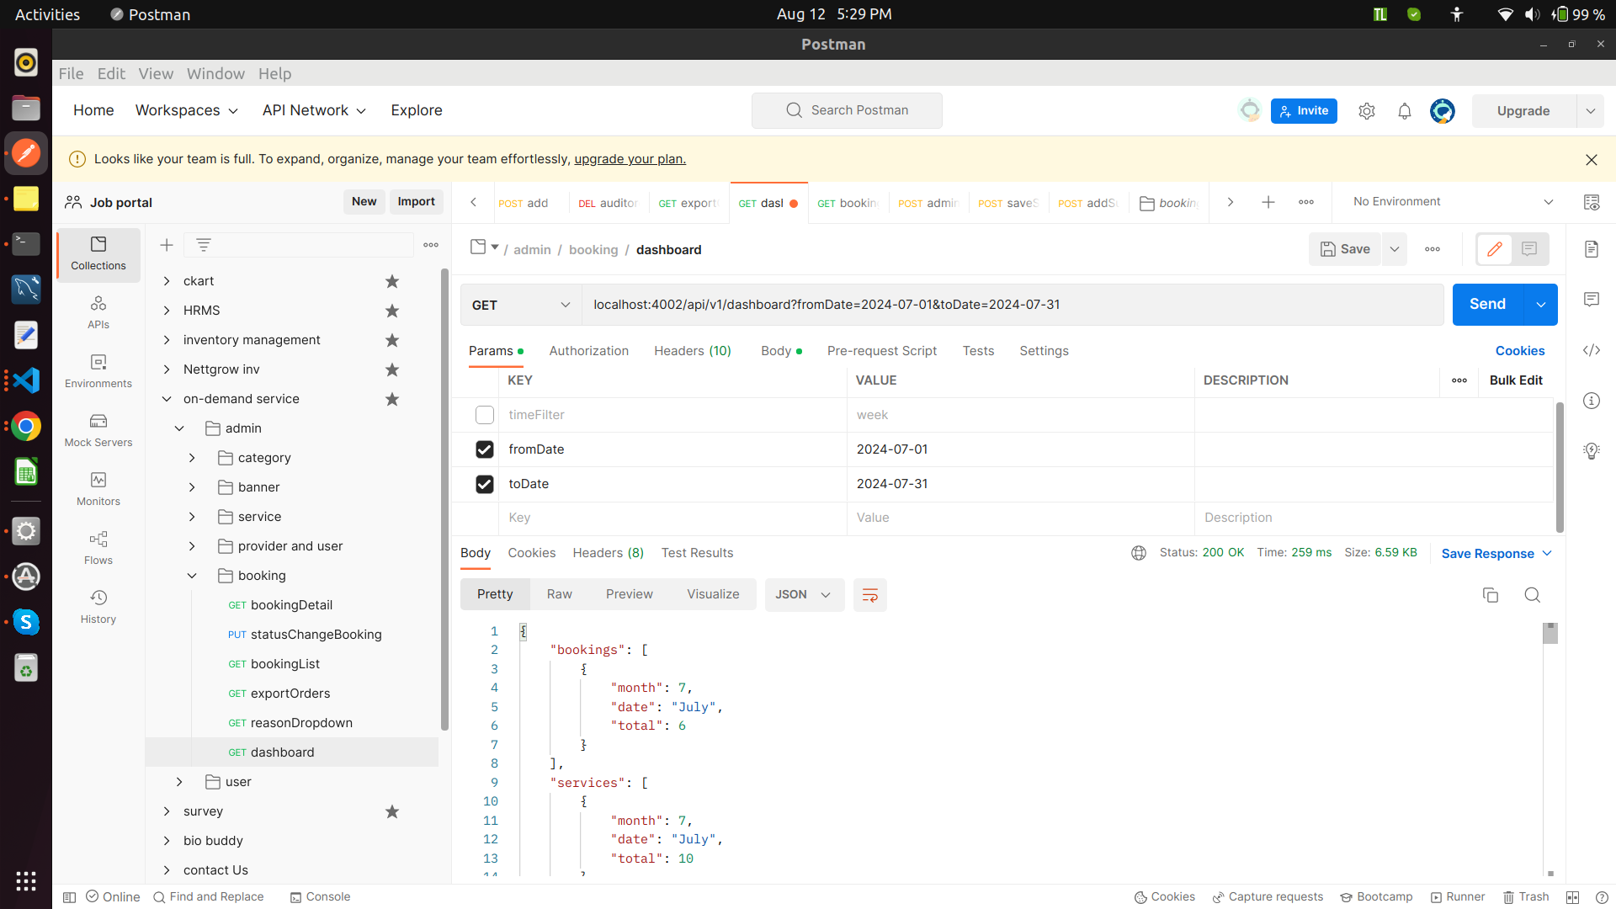Viewport: 1616px width, 909px height.
Task: Toggle line wrap in response viewer
Action: click(x=869, y=595)
